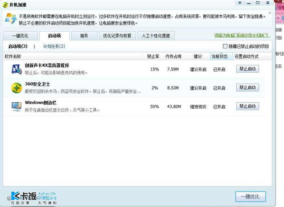Click the 15% 禁止率 value
Image resolution: width=284 pixels, height=207 pixels.
click(154, 69)
